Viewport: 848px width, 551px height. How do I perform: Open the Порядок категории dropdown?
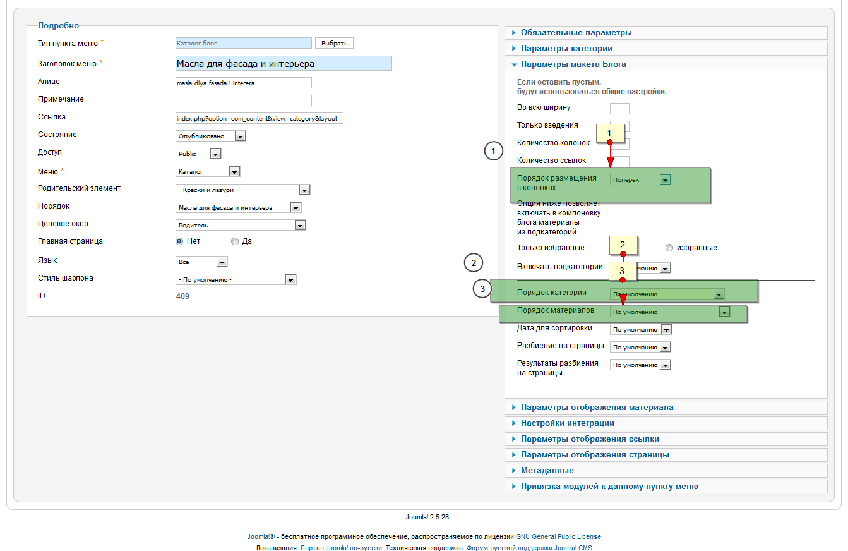pos(667,294)
